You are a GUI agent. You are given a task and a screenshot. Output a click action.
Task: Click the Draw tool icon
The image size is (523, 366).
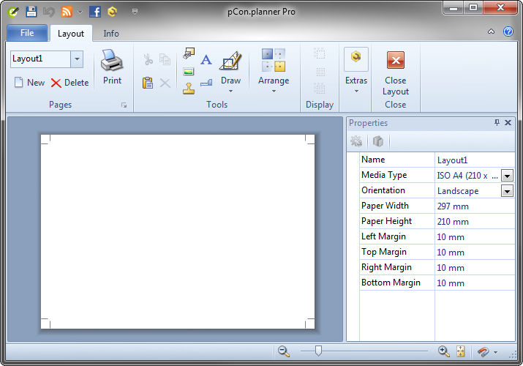tap(230, 61)
